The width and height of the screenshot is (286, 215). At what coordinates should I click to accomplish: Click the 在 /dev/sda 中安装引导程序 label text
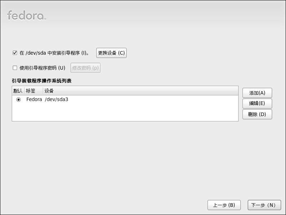pyautogui.click(x=54, y=53)
